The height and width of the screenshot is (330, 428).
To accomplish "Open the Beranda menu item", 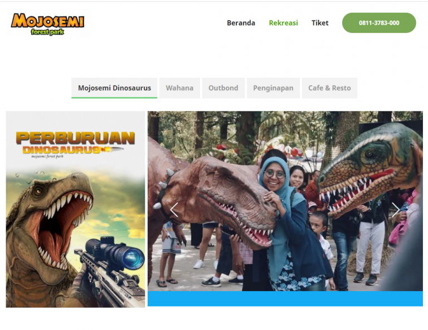I will point(241,23).
